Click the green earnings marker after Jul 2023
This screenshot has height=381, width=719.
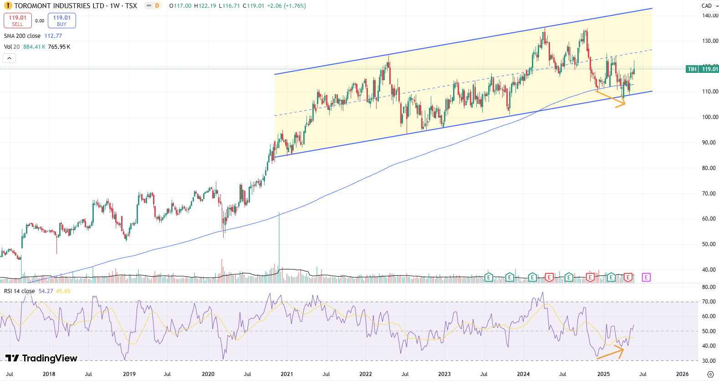[489, 277]
